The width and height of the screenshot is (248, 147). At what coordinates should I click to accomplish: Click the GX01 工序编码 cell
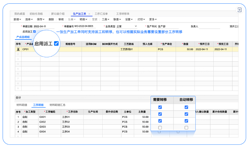click(x=50, y=117)
